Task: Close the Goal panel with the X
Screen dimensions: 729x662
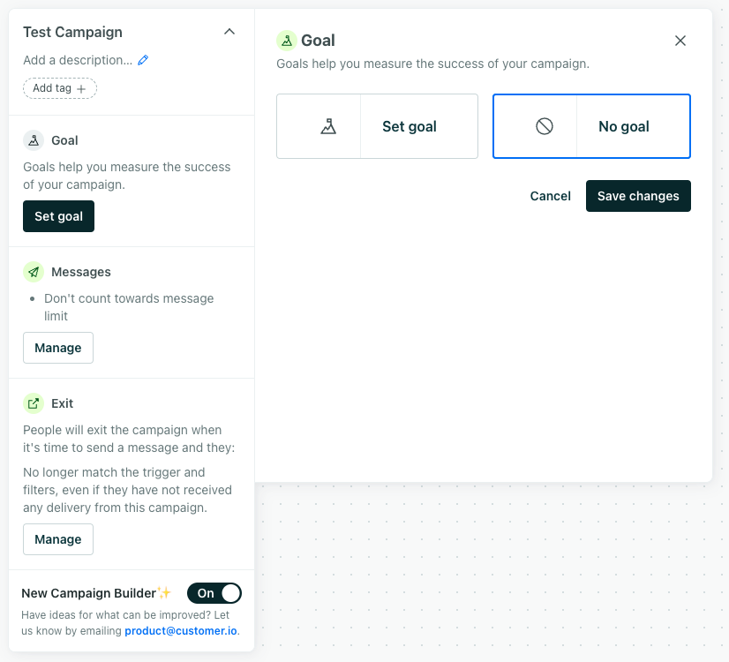Action: coord(680,41)
